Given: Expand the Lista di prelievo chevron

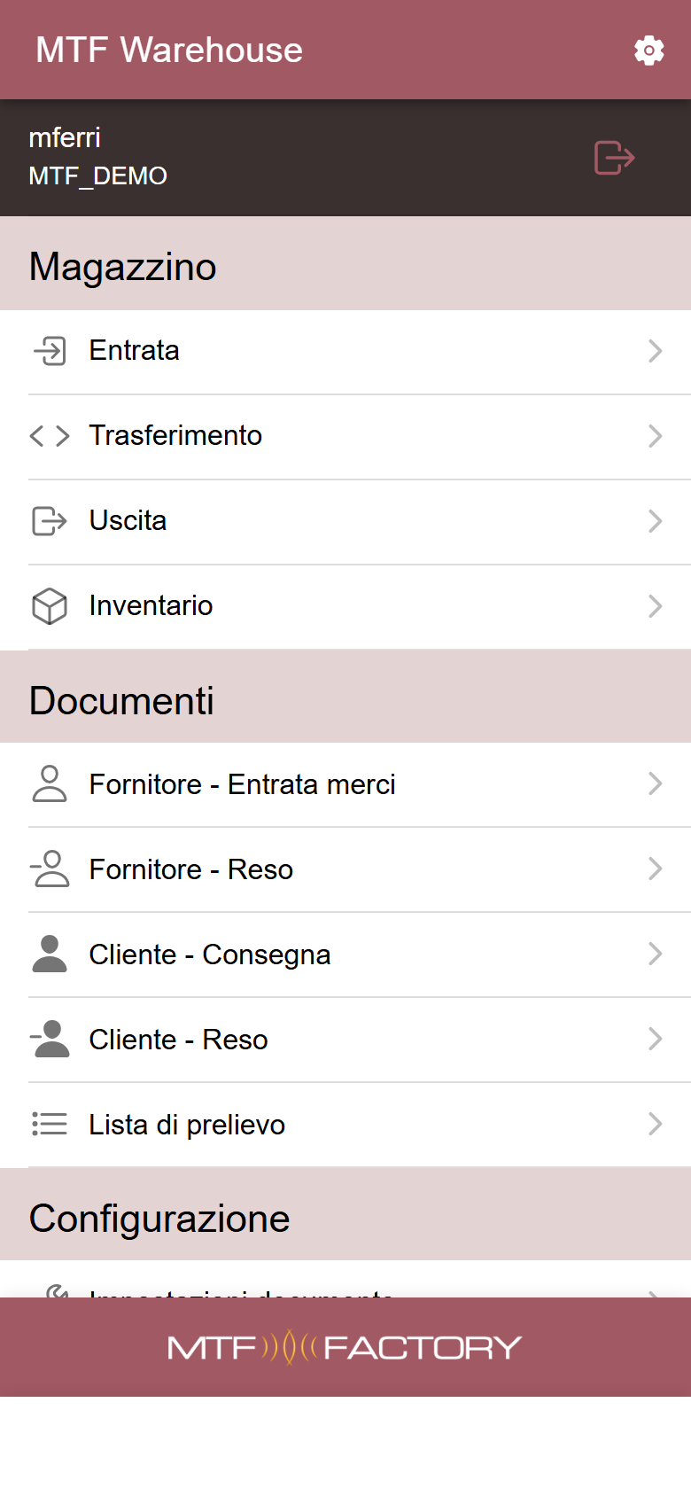Looking at the screenshot, I should tap(656, 1124).
